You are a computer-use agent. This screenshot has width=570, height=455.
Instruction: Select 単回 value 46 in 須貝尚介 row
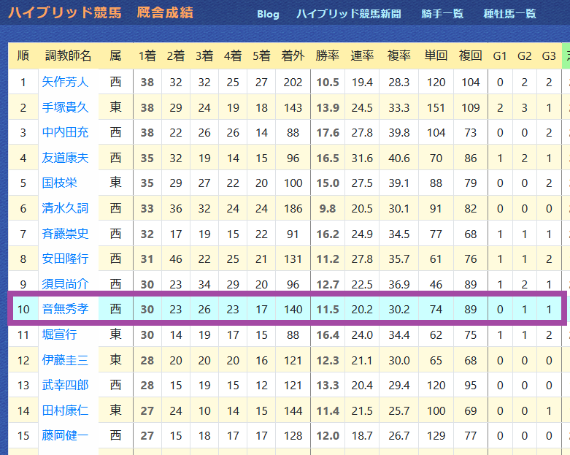click(x=436, y=284)
